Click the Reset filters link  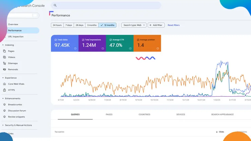pyautogui.click(x=173, y=25)
